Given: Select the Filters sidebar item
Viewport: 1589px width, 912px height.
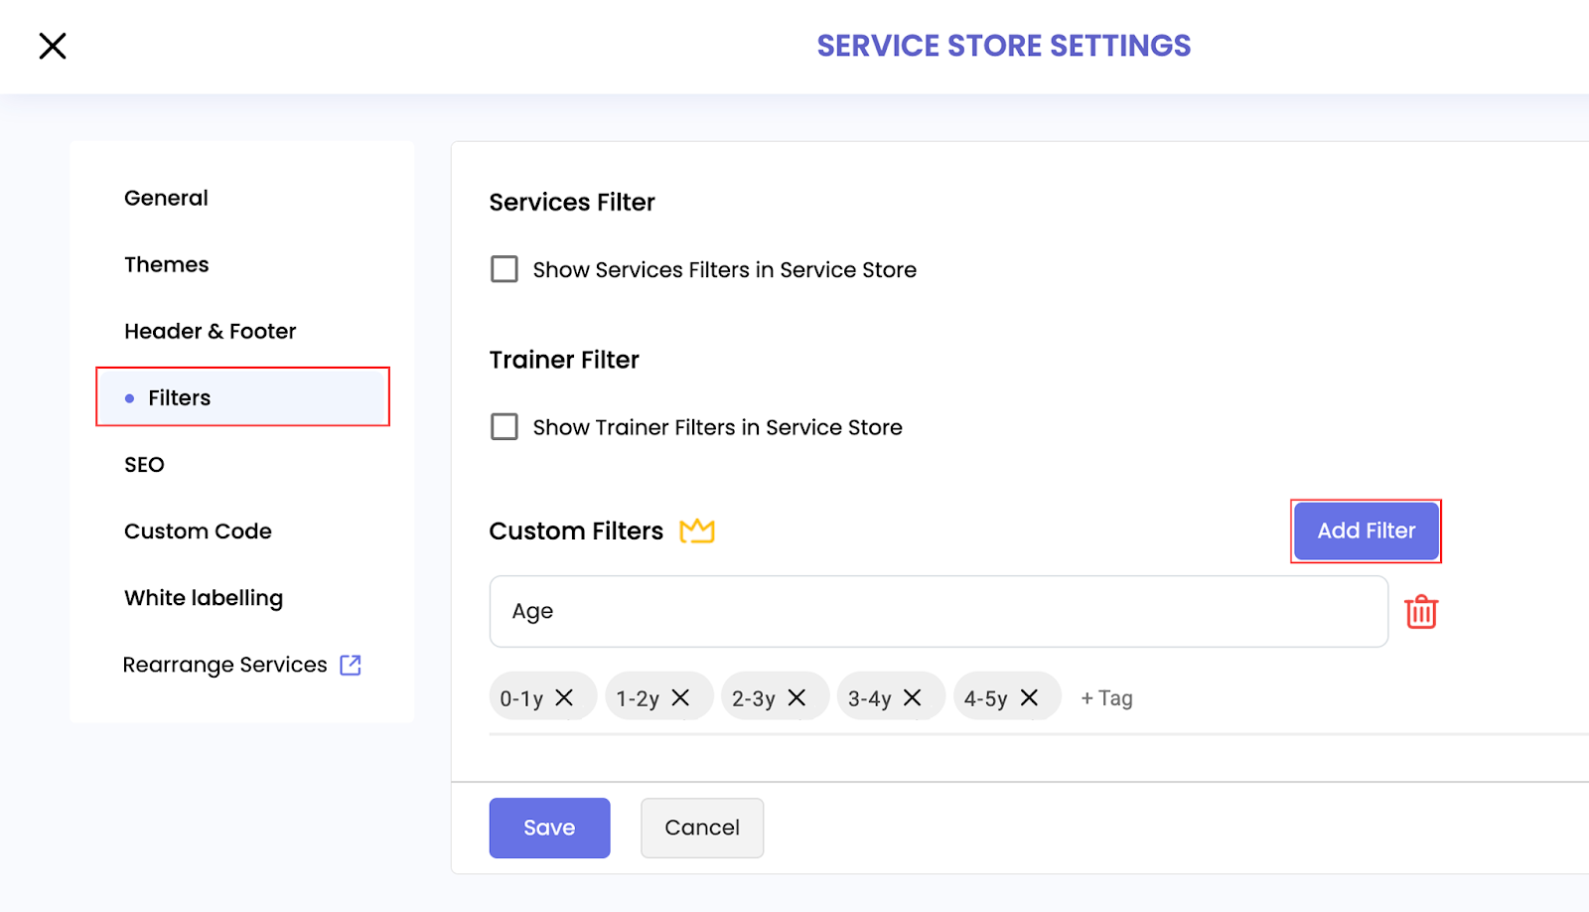Looking at the screenshot, I should click(x=242, y=397).
